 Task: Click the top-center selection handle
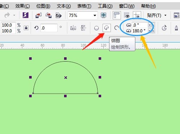[65, 58]
